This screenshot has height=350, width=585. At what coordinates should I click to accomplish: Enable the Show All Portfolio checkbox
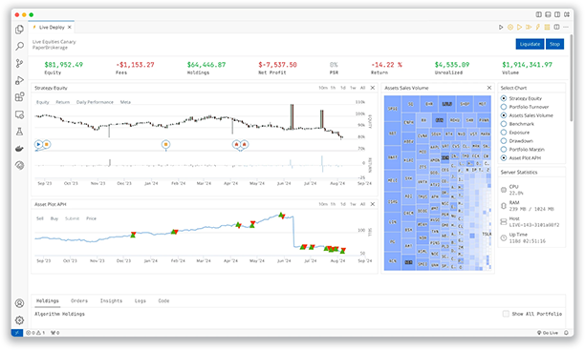[506, 314]
